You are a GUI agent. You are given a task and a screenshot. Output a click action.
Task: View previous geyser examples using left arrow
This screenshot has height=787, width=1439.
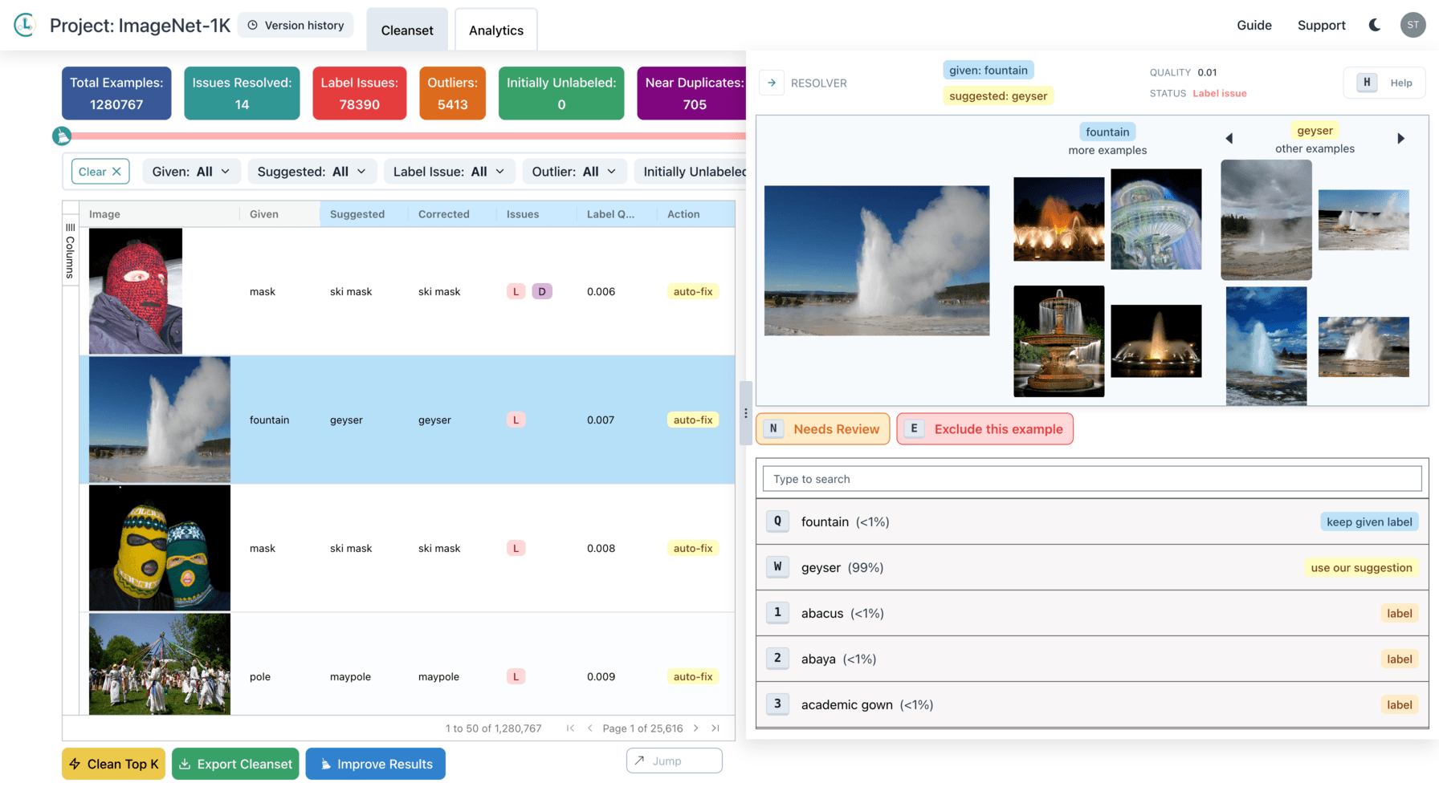click(1229, 137)
